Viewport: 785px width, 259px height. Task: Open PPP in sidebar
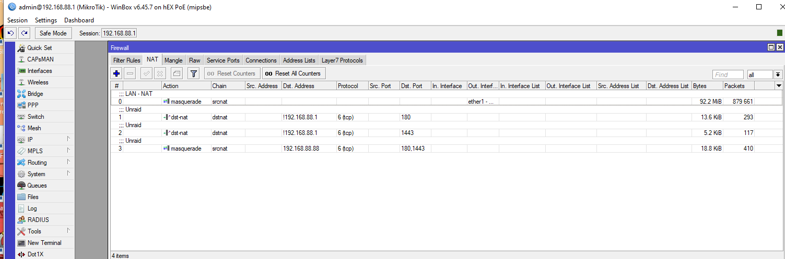pyautogui.click(x=44, y=105)
